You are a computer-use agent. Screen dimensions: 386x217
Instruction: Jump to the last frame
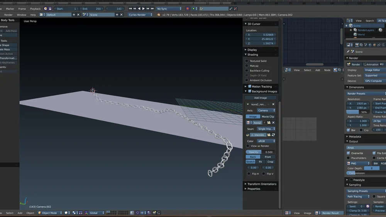152,8
